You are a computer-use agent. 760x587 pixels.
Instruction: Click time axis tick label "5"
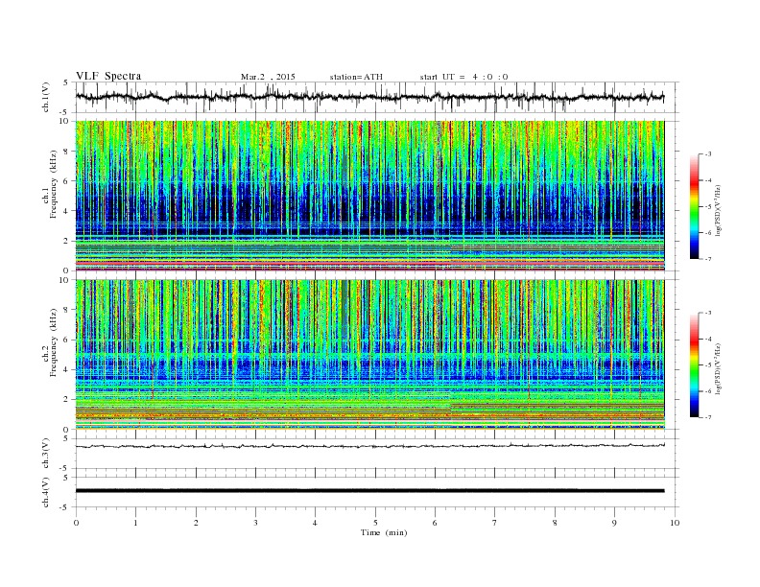click(x=375, y=523)
